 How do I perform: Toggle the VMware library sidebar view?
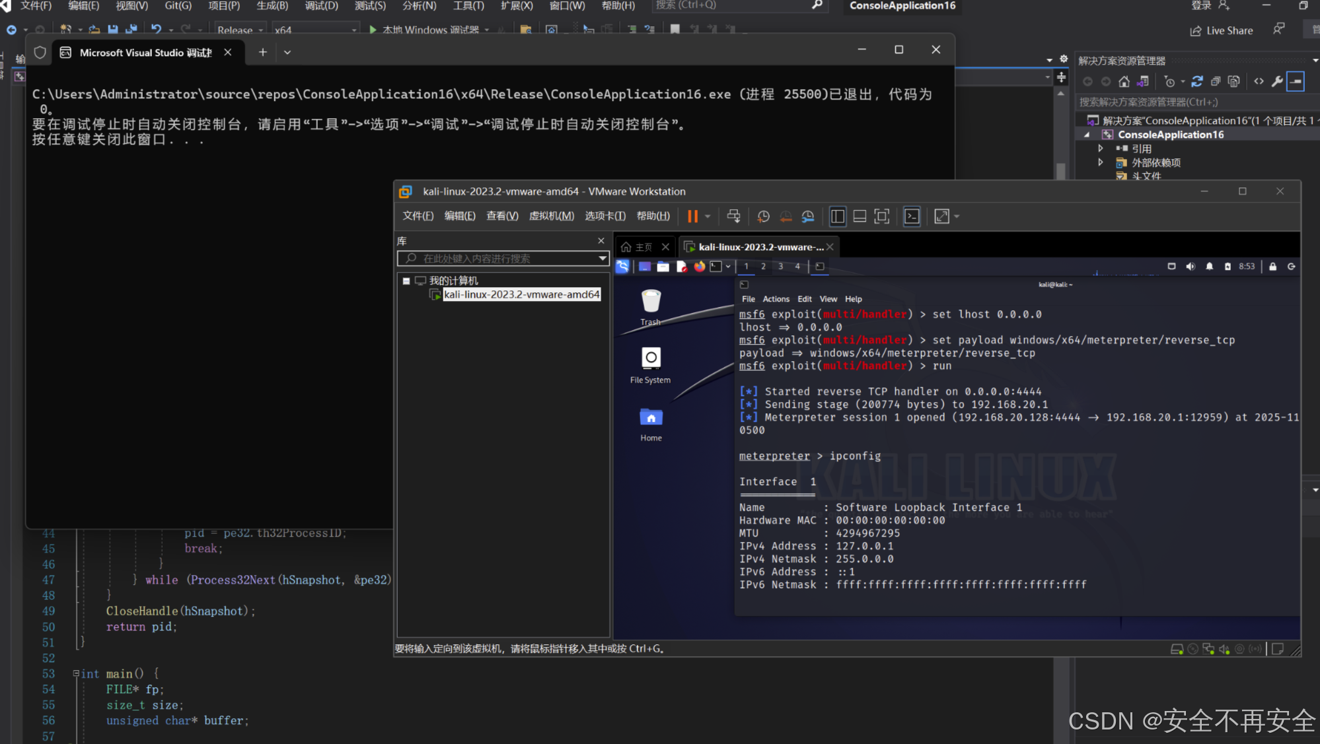[x=837, y=217]
